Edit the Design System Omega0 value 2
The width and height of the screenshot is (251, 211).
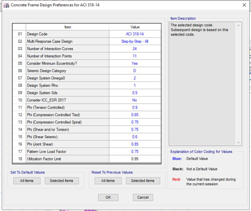[x=135, y=78]
